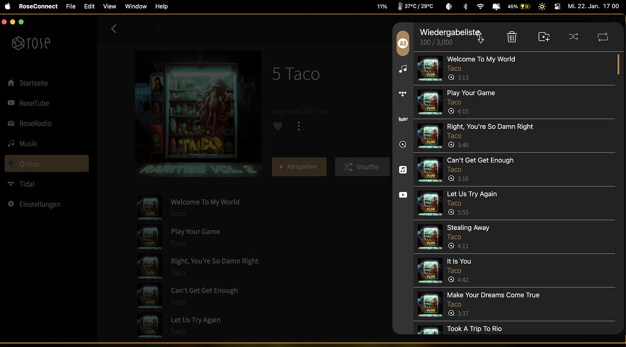Image resolution: width=626 pixels, height=347 pixels.
Task: Open the RoseConnect app menu
Action: [38, 6]
